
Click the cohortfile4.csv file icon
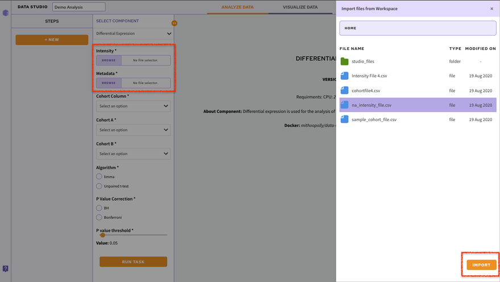pos(344,90)
